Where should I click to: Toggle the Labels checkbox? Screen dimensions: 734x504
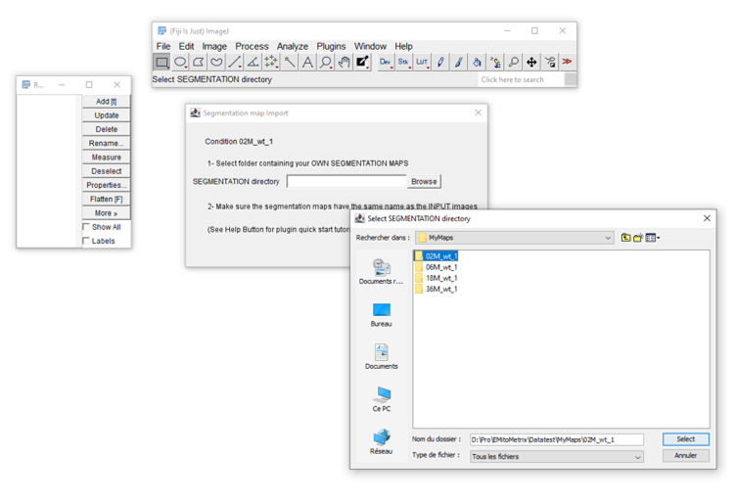click(x=86, y=241)
